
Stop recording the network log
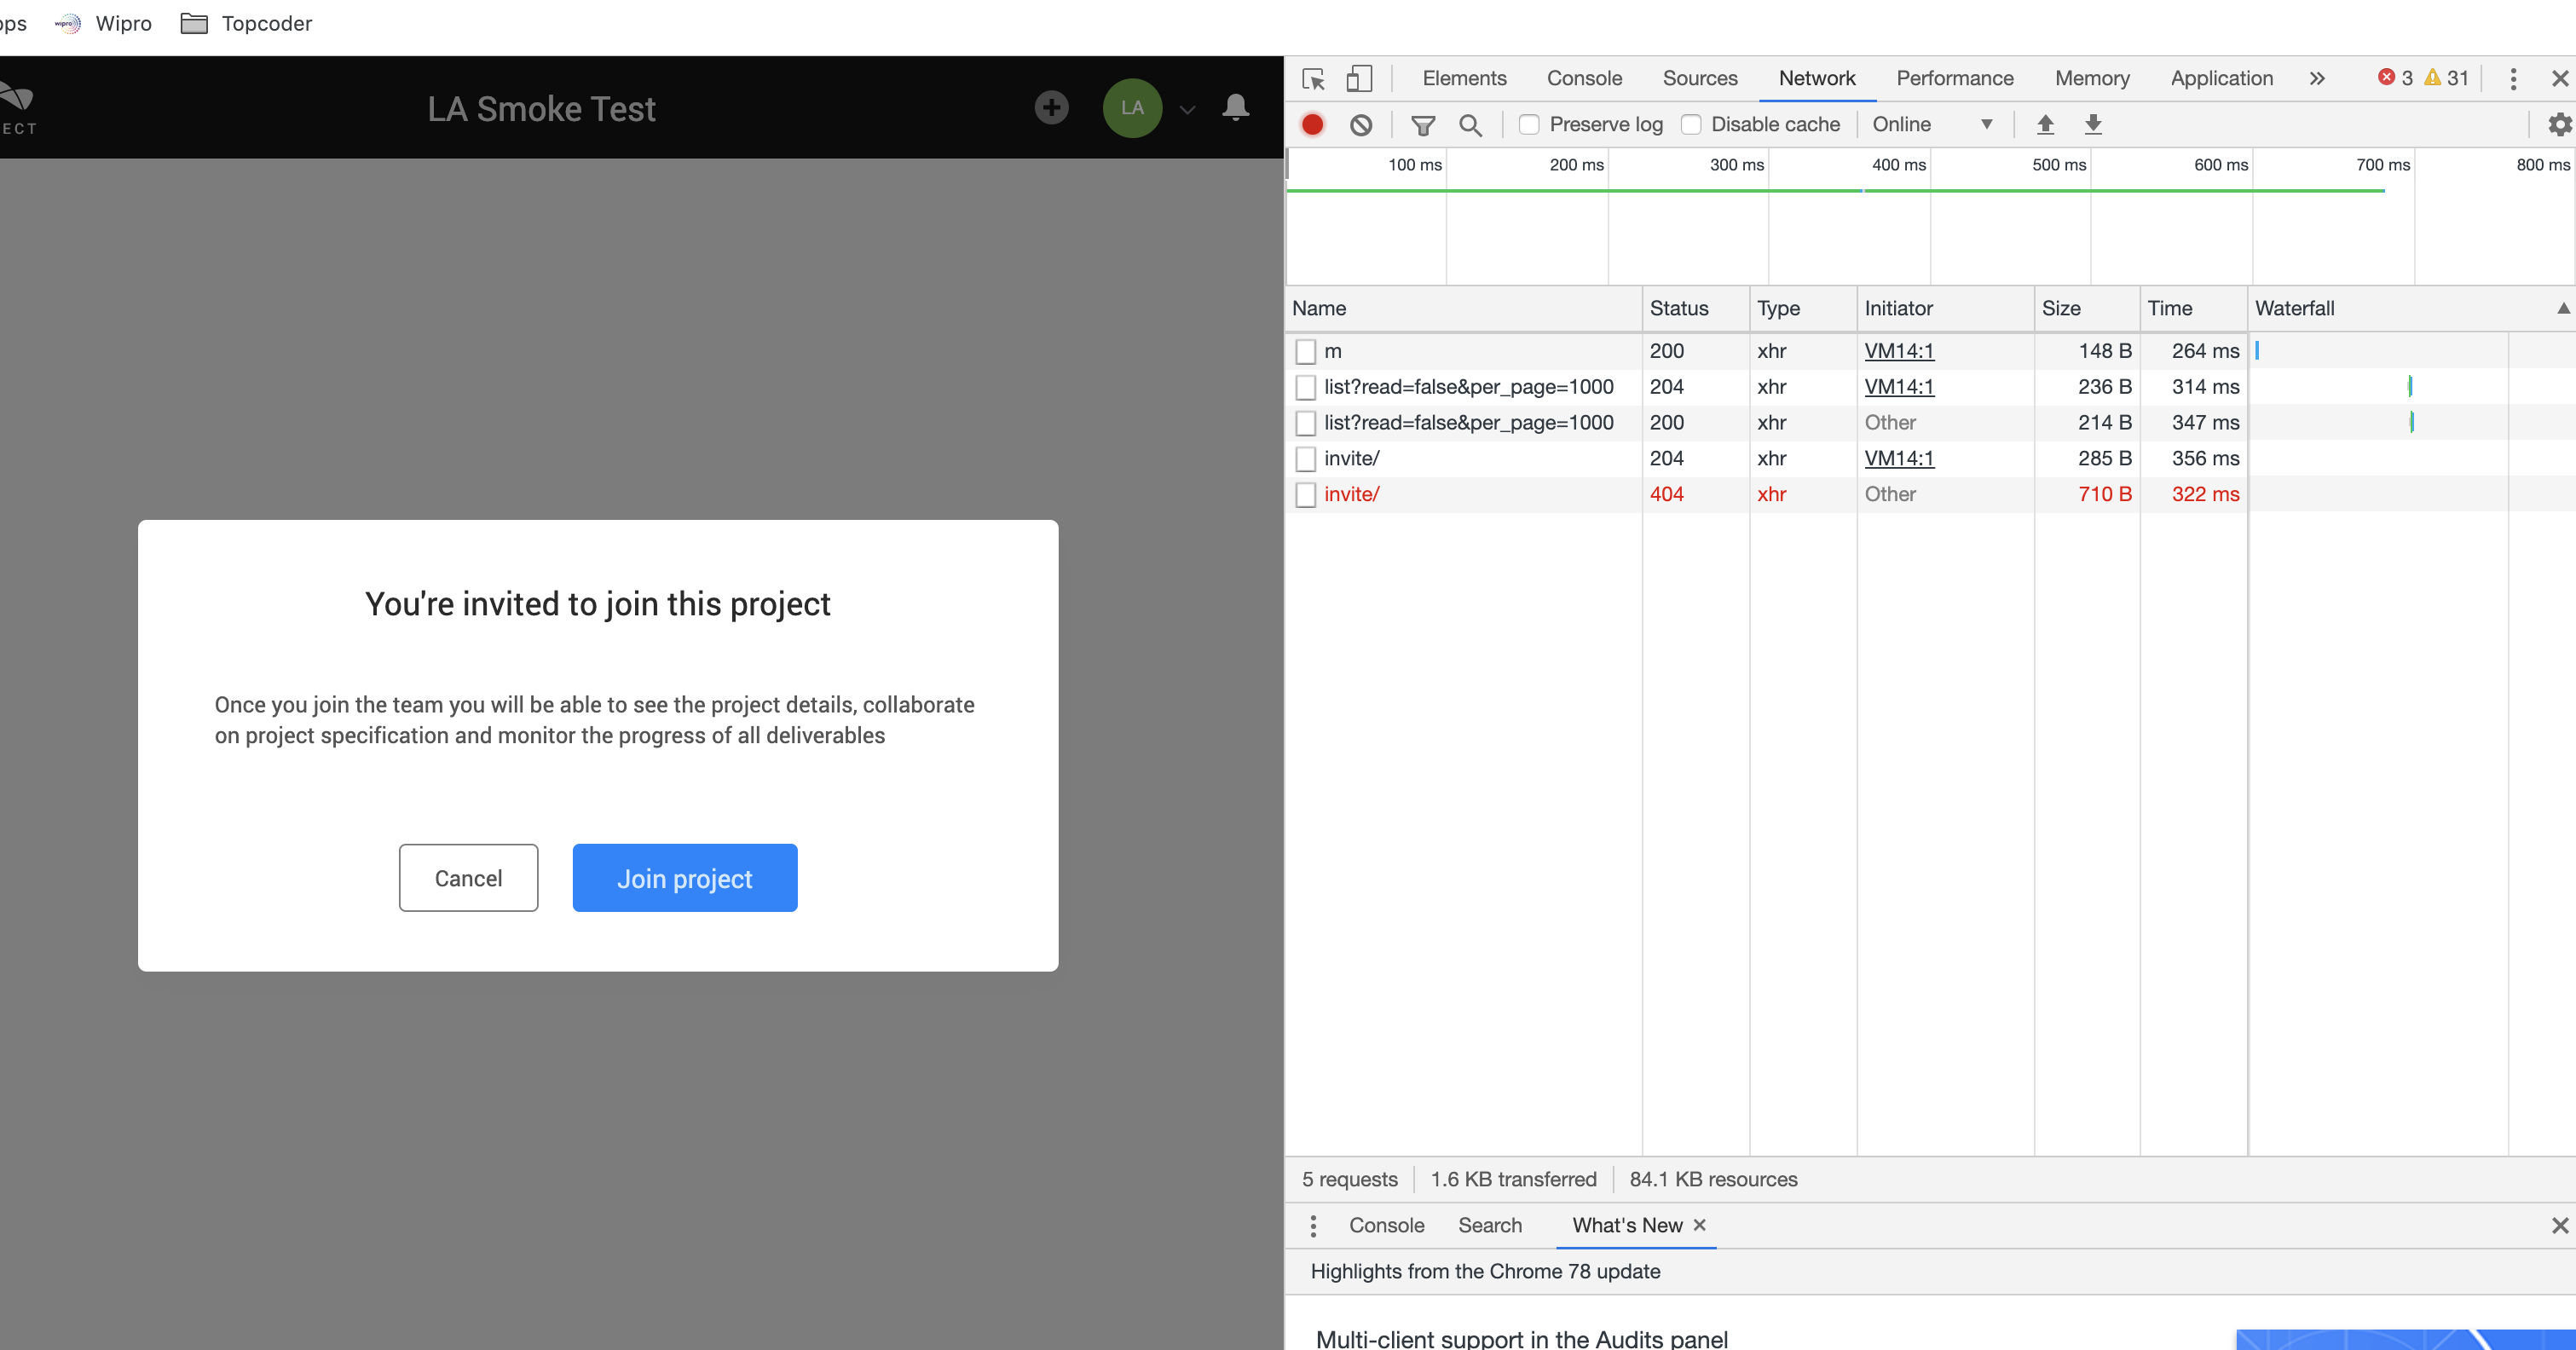[1312, 124]
